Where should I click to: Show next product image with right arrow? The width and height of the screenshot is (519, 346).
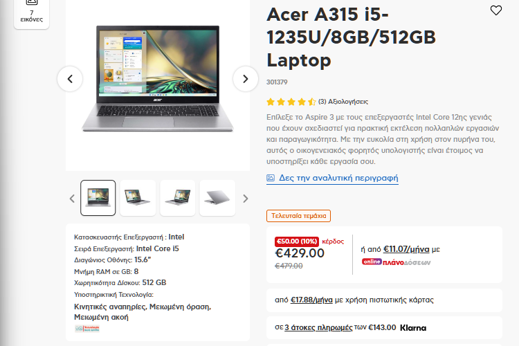[245, 79]
